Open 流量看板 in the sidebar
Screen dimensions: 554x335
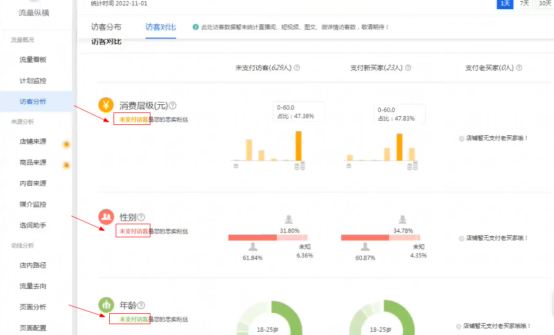[33, 60]
